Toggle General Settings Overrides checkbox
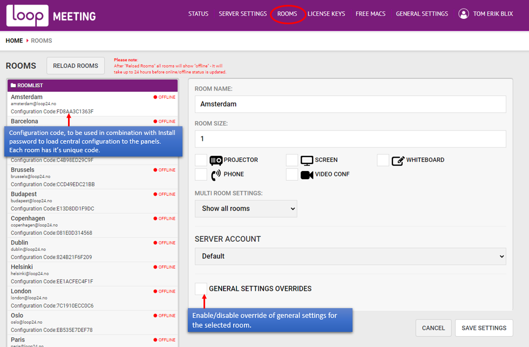Image resolution: width=529 pixels, height=347 pixels. [x=201, y=289]
